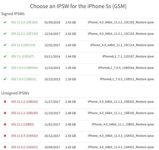Select iOS 11.1 (15B93) unsigned firmware
This screenshot has height=150, width=159.
click(23, 124)
